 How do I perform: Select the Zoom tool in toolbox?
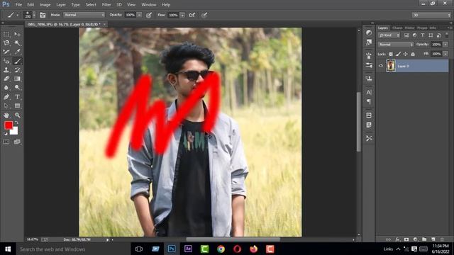pyautogui.click(x=17, y=115)
